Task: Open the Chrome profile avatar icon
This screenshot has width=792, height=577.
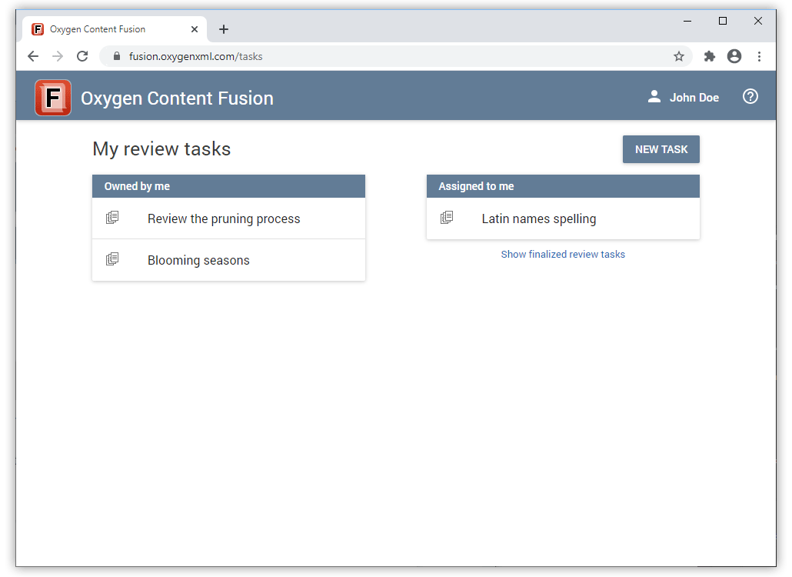Action: pyautogui.click(x=734, y=56)
